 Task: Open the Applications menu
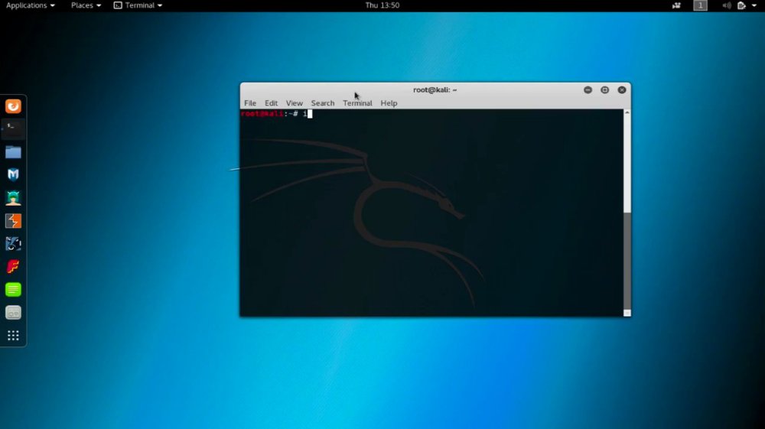pyautogui.click(x=31, y=5)
